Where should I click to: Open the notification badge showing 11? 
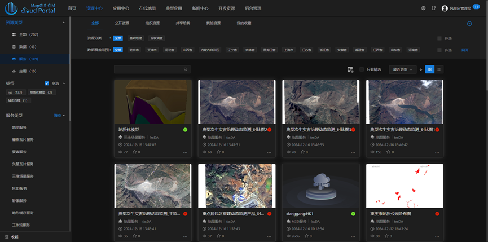[x=476, y=6]
